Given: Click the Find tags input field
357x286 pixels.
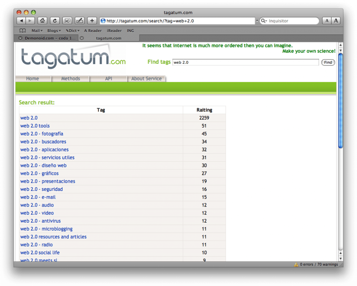Looking at the screenshot, I should pos(245,62).
